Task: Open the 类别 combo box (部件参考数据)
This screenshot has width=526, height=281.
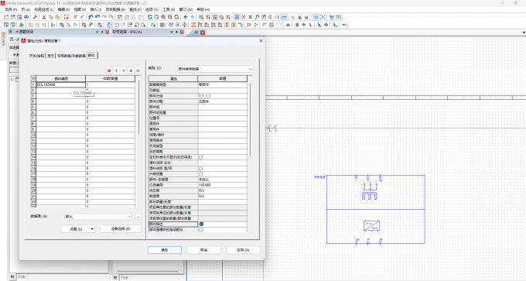Action: (x=215, y=68)
